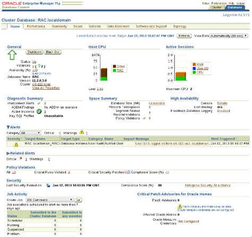
Task: Click the Active Incidents green check icon
Action: pyautogui.click(x=39, y=111)
